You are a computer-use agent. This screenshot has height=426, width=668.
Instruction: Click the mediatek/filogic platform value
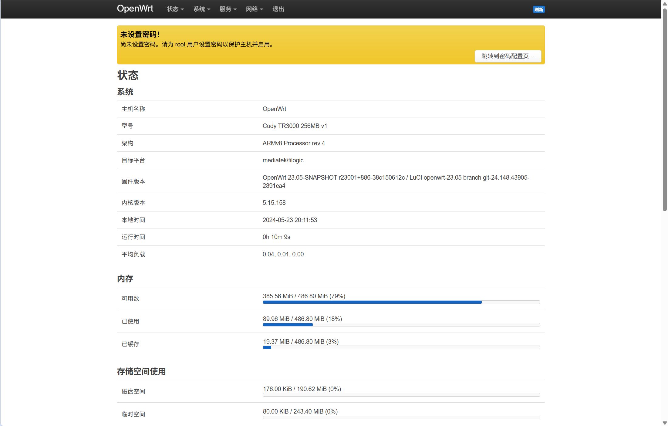pyautogui.click(x=283, y=160)
